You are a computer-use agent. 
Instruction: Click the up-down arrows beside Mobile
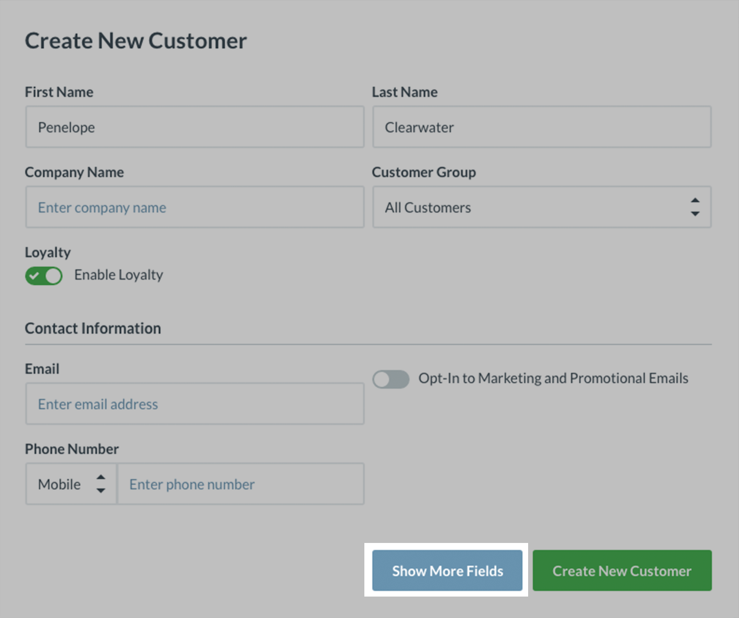[101, 484]
